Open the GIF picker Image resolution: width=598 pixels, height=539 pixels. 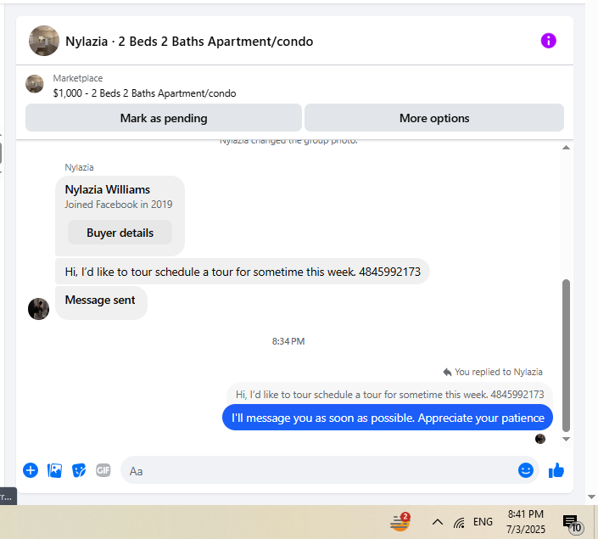tap(103, 470)
